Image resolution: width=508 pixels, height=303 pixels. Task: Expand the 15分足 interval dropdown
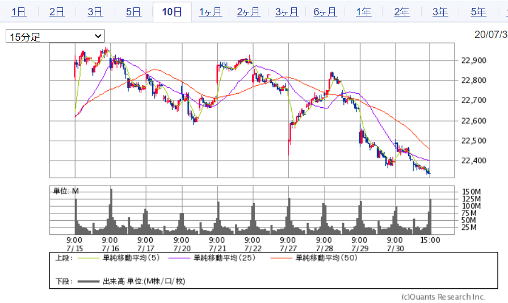[55, 36]
